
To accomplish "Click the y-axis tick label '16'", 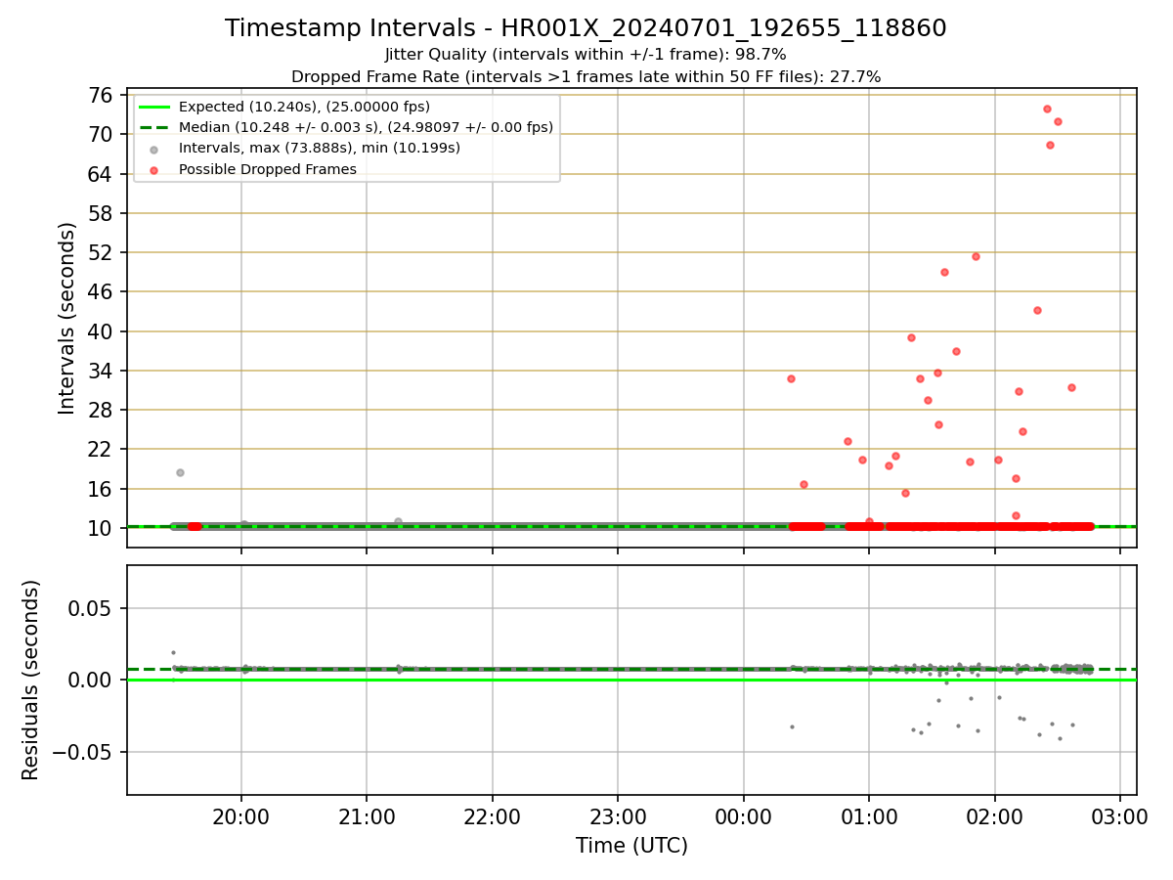I will pos(101,489).
